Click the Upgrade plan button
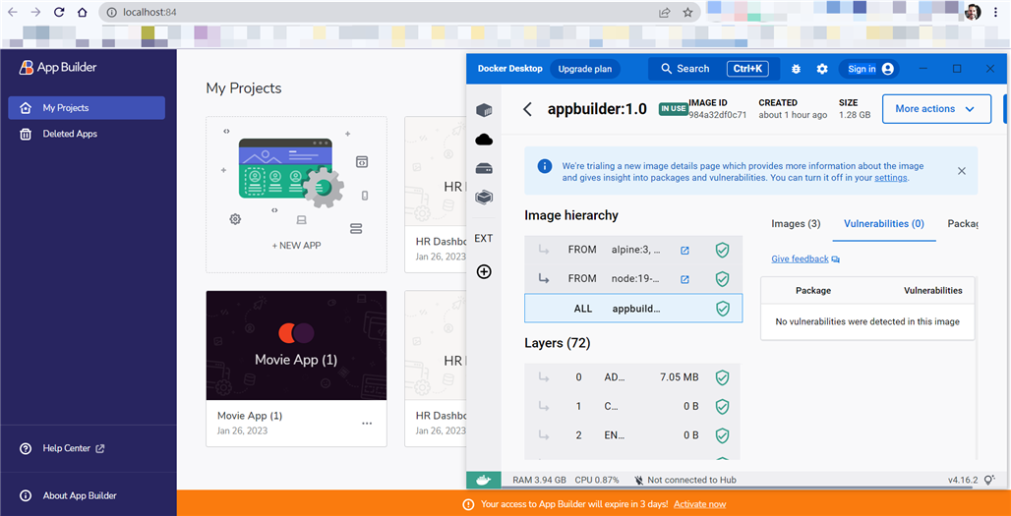Screen dimensions: 1011x516 584,69
